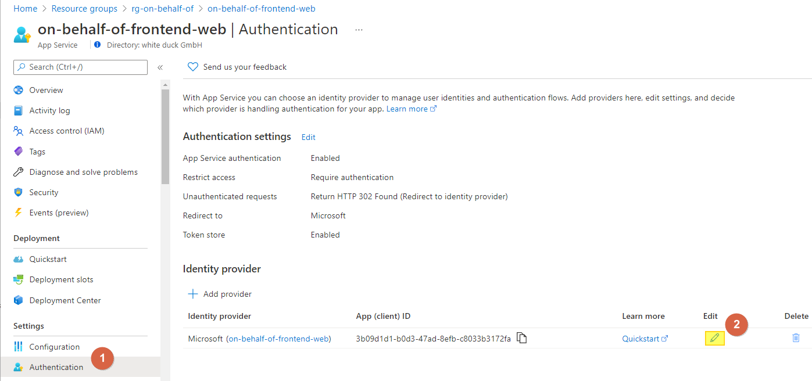
Task: Delete the Microsoft identity provider
Action: click(x=796, y=337)
